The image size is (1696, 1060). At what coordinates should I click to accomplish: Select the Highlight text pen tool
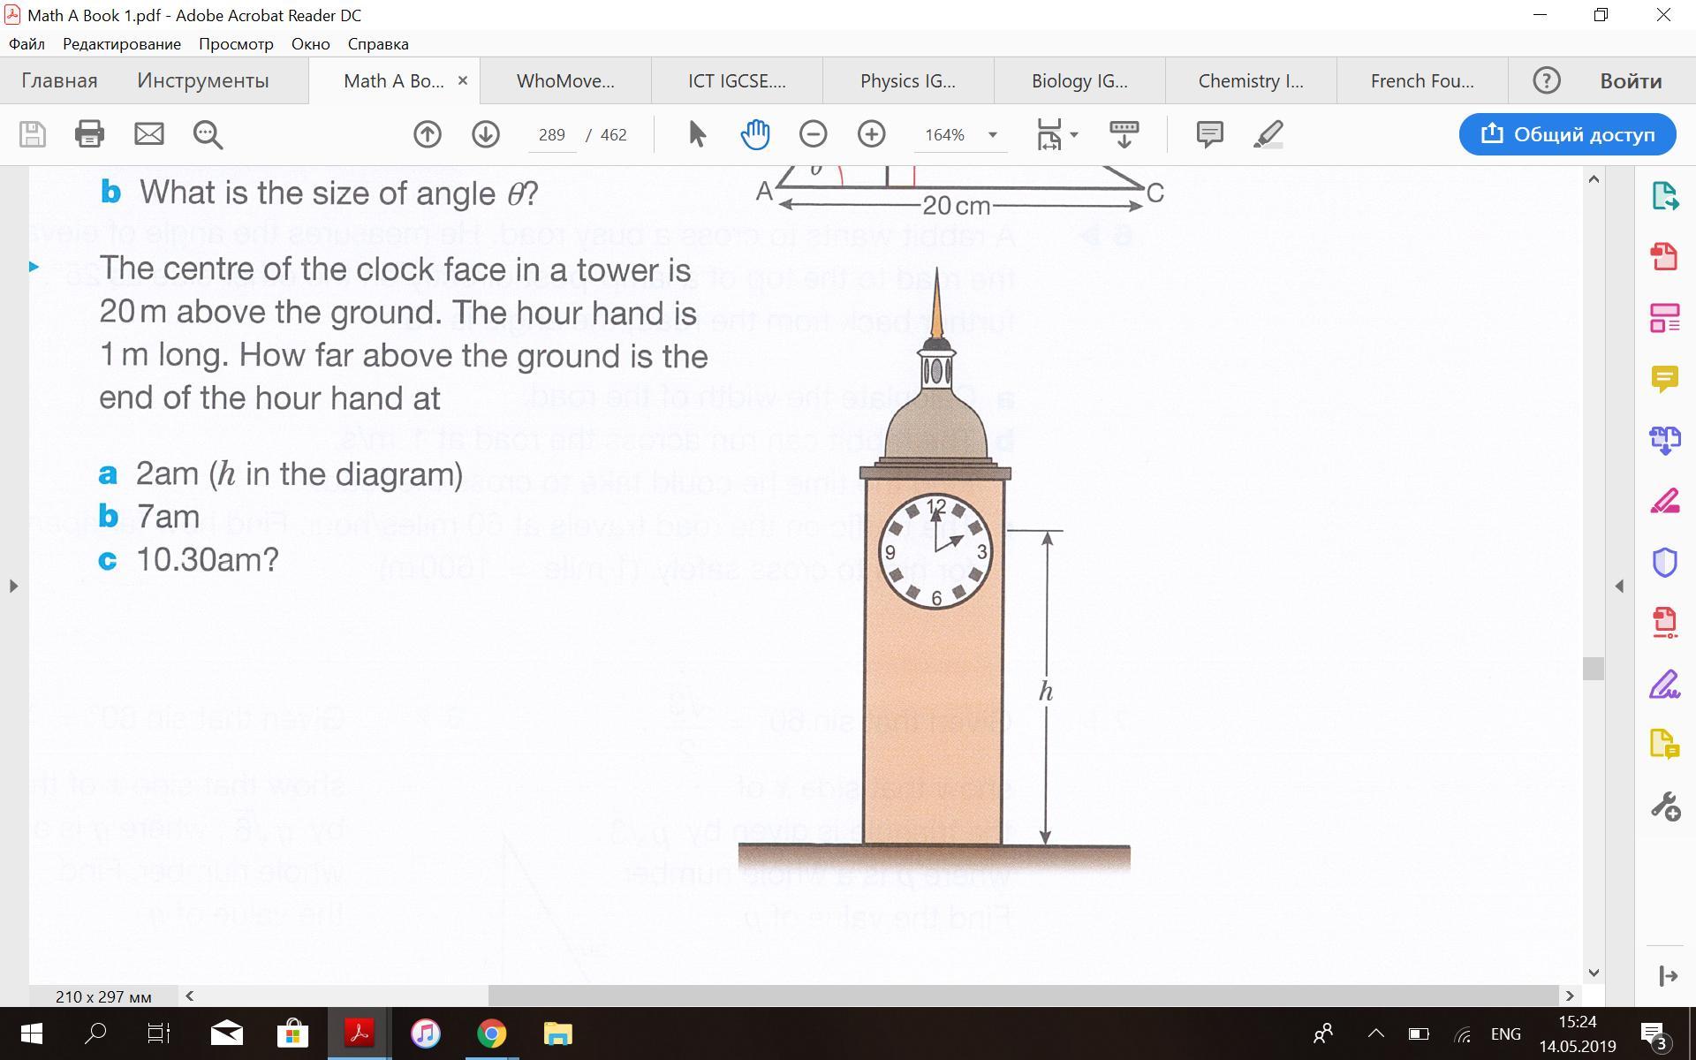pos(1268,134)
